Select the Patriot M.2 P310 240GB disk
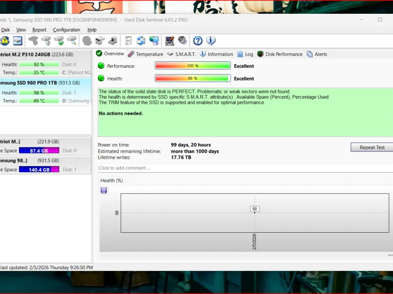This screenshot has height=294, width=393. point(37,54)
